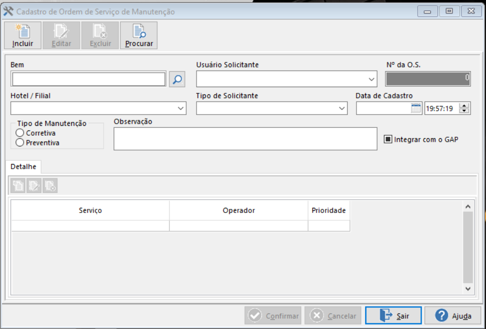Click edit detail icon in Detalhe toolbar
The height and width of the screenshot is (329, 486).
[x=34, y=186]
